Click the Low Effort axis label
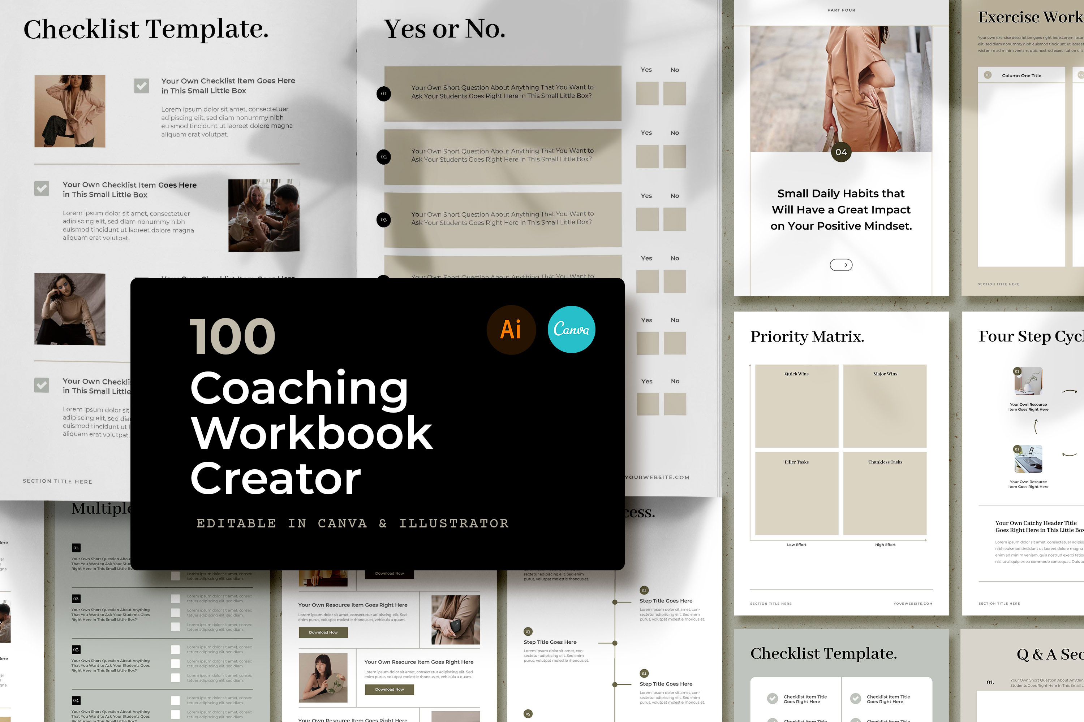Viewport: 1084px width, 722px height. point(796,545)
